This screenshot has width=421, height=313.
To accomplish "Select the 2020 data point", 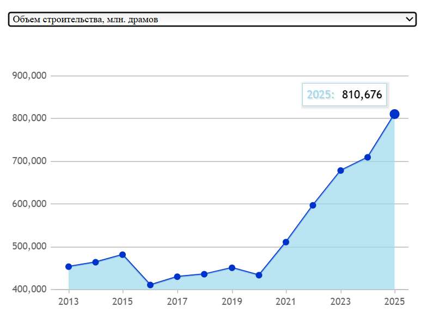I will (259, 276).
